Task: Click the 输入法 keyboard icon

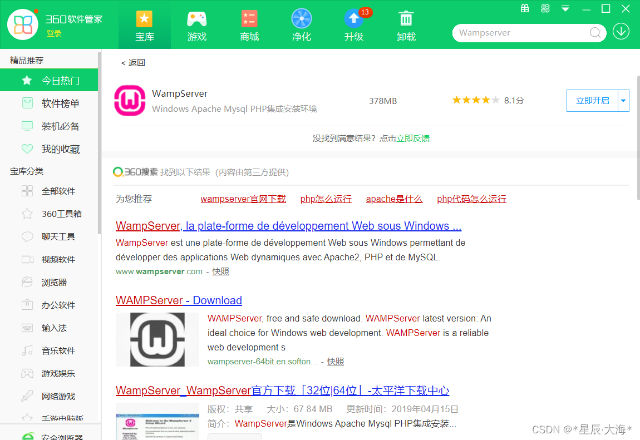Action: (x=27, y=328)
